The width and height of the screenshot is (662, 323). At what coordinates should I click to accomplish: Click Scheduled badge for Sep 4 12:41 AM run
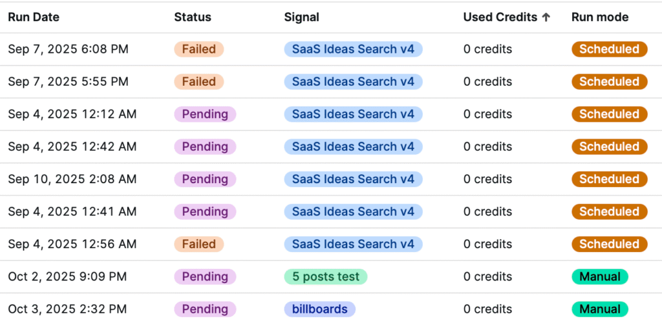click(x=609, y=211)
